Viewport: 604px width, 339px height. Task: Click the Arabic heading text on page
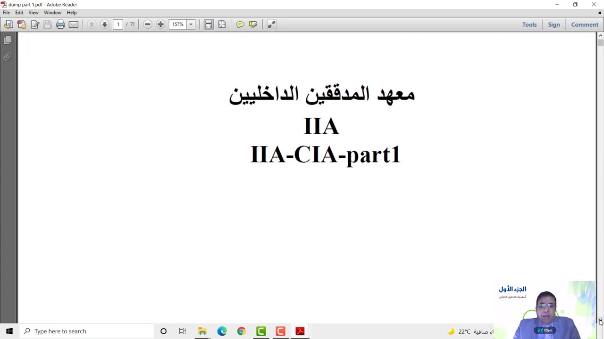pyautogui.click(x=322, y=95)
